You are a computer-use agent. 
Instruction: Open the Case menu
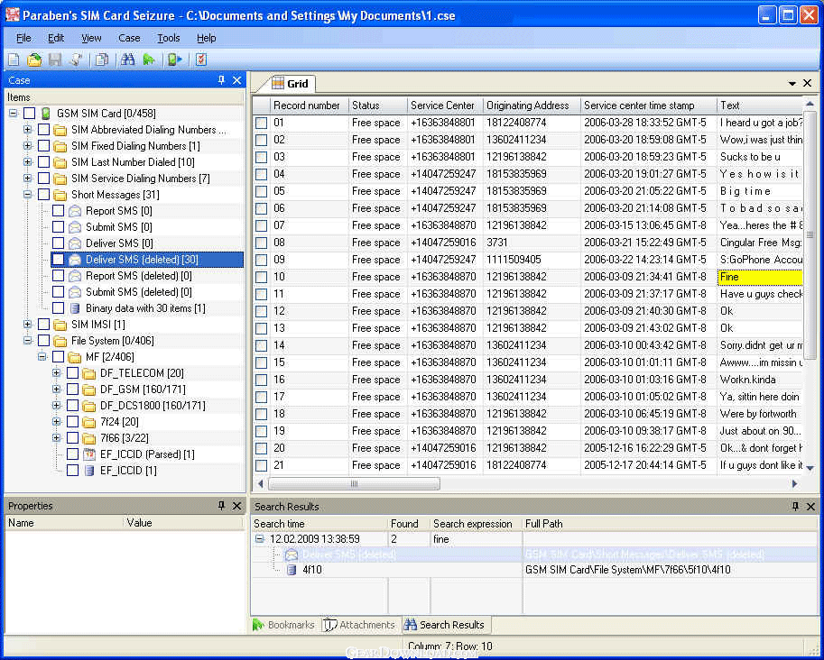[129, 38]
